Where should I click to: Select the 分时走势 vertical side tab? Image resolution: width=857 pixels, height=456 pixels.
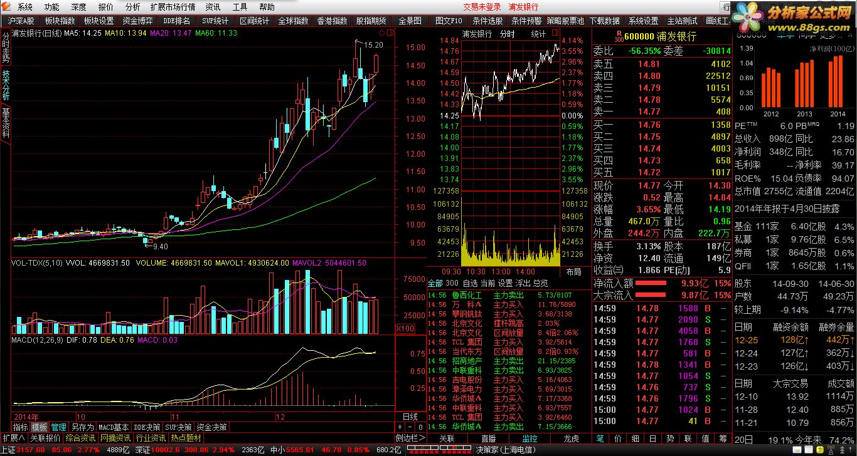click(6, 48)
